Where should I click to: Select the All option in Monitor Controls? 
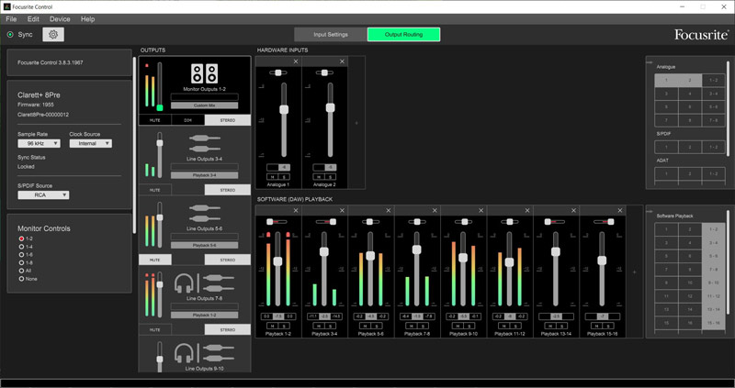coord(22,272)
